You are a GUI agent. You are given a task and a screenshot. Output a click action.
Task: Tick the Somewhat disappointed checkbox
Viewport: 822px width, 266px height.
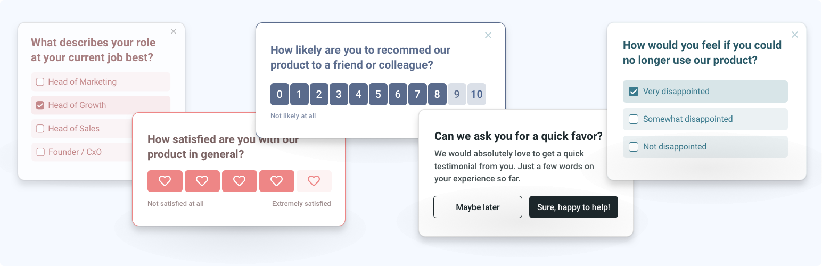pos(634,119)
